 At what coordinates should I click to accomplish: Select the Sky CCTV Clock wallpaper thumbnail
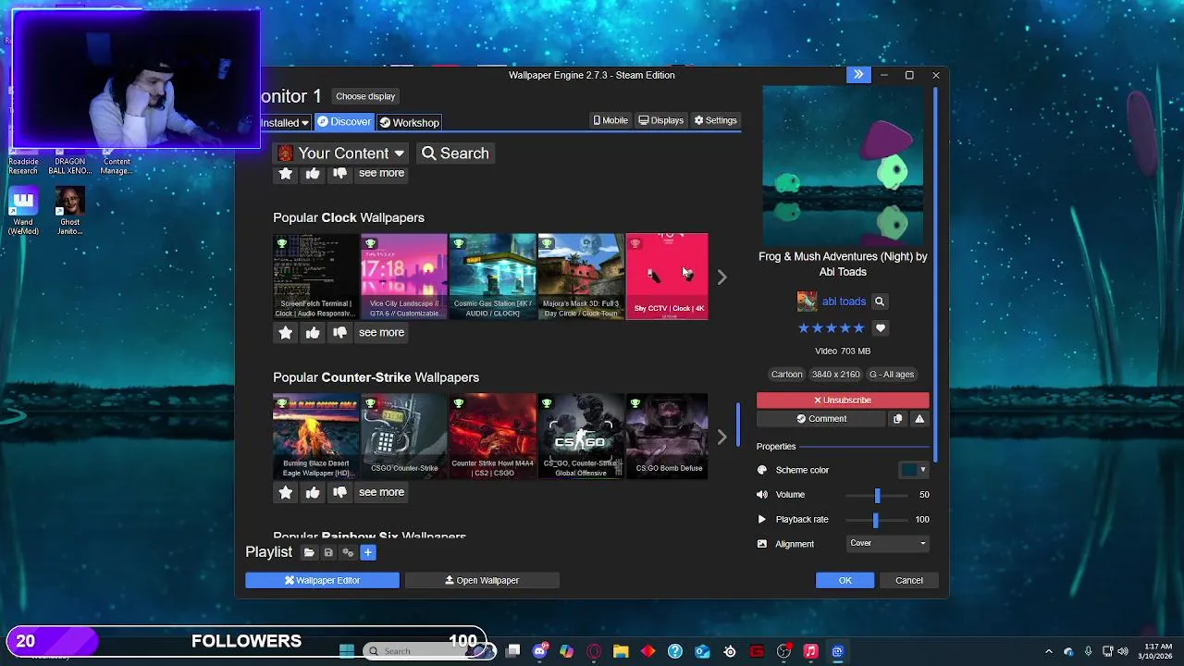[x=667, y=277]
